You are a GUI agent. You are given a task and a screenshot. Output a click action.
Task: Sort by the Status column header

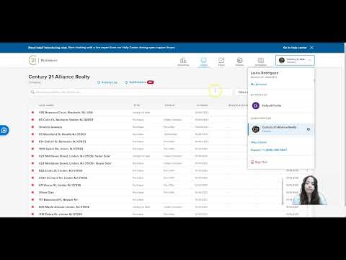pyautogui.click(x=169, y=105)
